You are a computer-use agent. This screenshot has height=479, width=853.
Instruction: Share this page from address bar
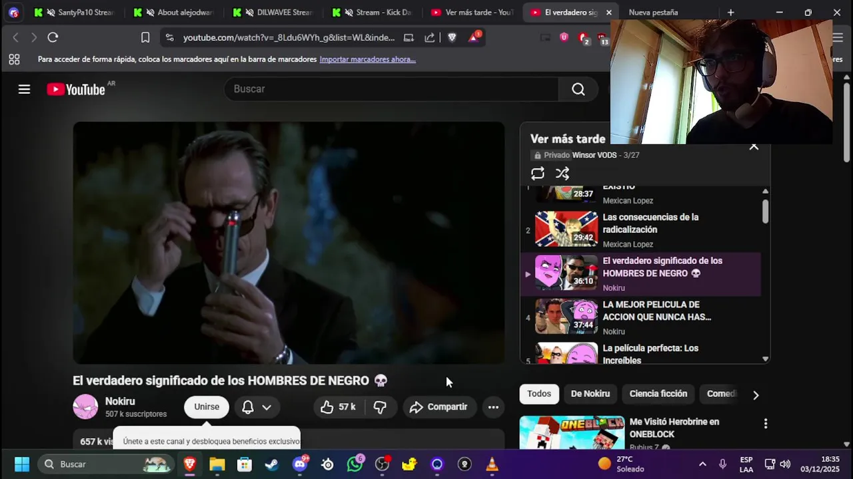[x=430, y=38]
